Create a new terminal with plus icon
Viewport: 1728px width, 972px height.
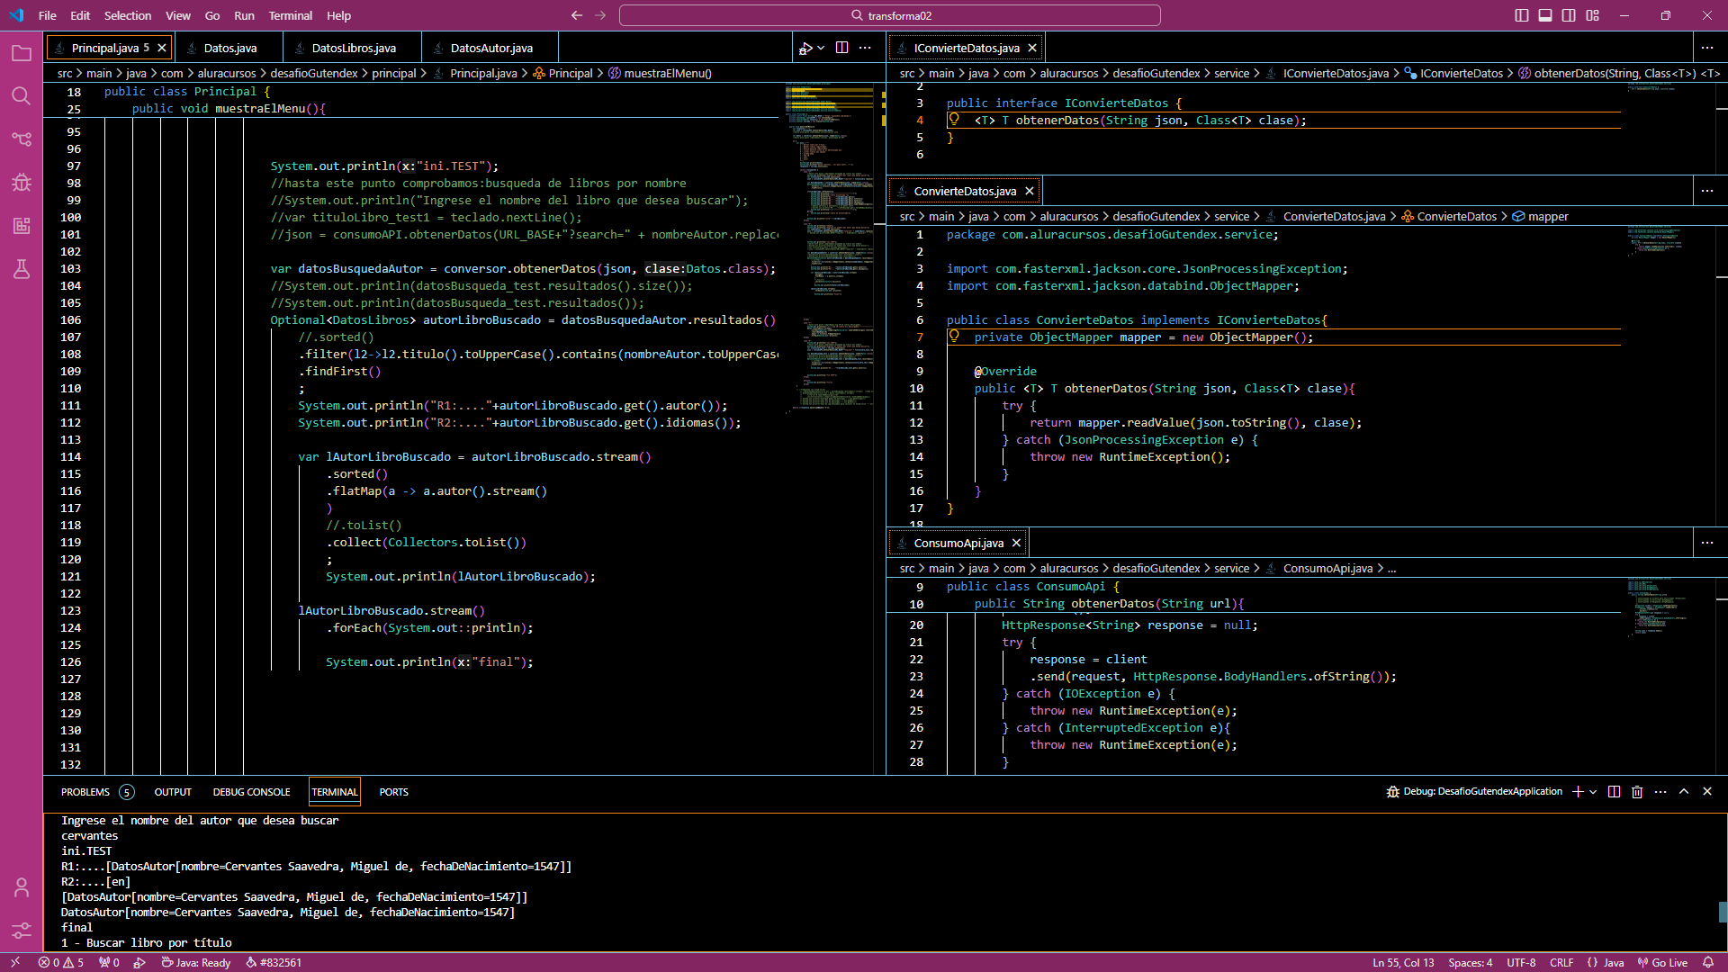coord(1578,792)
